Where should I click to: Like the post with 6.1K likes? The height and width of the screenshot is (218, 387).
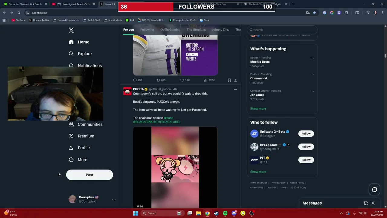(x=185, y=80)
